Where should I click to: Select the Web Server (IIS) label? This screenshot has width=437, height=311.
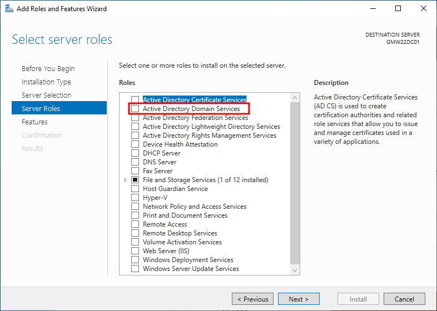coord(166,251)
